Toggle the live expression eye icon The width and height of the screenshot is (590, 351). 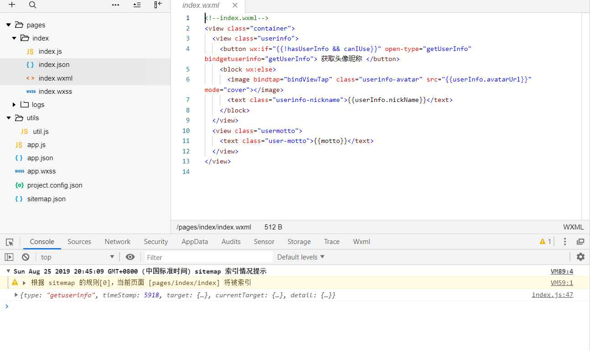(x=130, y=257)
